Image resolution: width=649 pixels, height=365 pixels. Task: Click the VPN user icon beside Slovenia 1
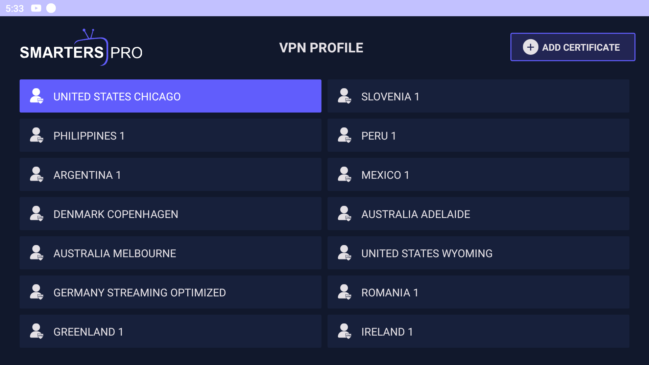point(344,96)
